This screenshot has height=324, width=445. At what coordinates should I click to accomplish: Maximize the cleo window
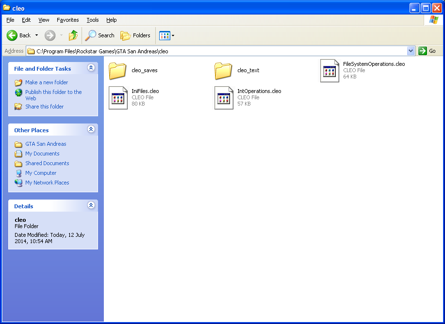click(426, 8)
